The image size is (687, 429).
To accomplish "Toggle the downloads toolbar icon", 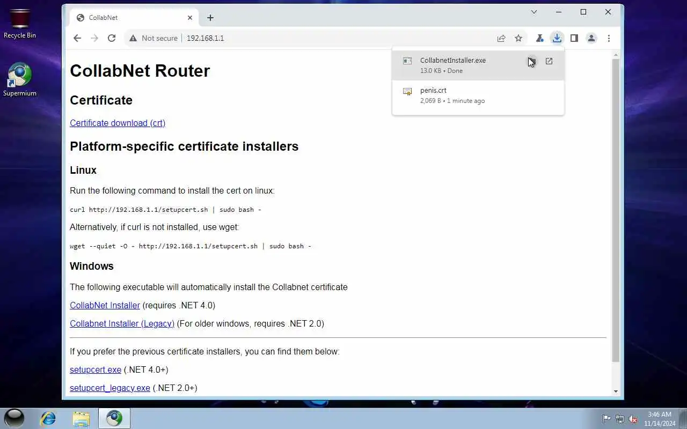I will coord(557,38).
